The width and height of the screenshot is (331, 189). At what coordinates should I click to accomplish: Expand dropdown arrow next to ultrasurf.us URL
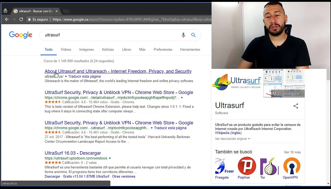coord(66,77)
